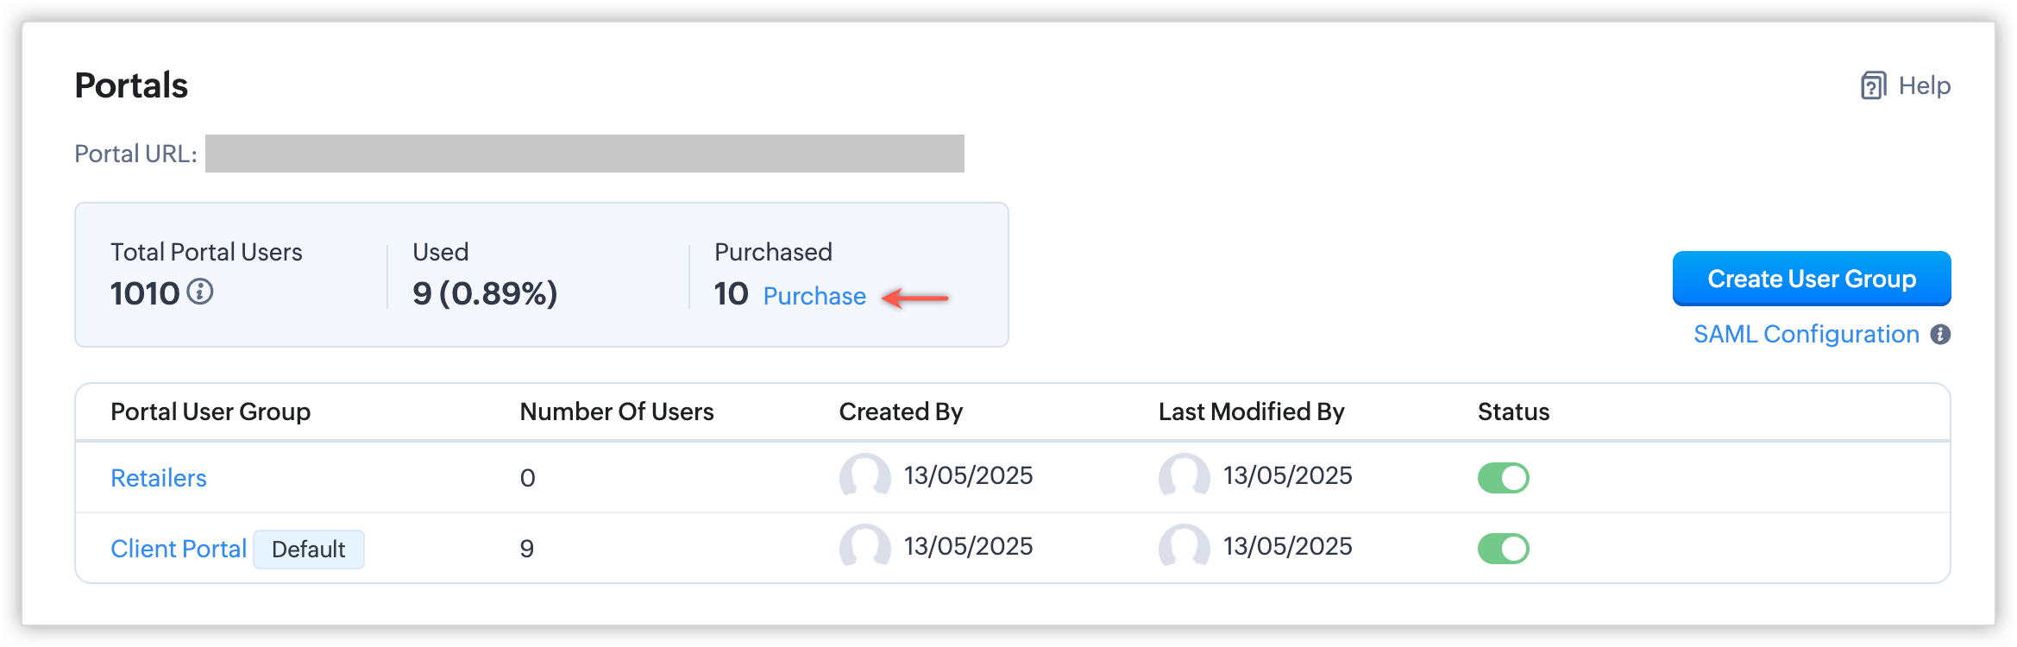Viewport: 2017px width, 647px height.
Task: Click the Help document icon
Action: coord(1873,86)
